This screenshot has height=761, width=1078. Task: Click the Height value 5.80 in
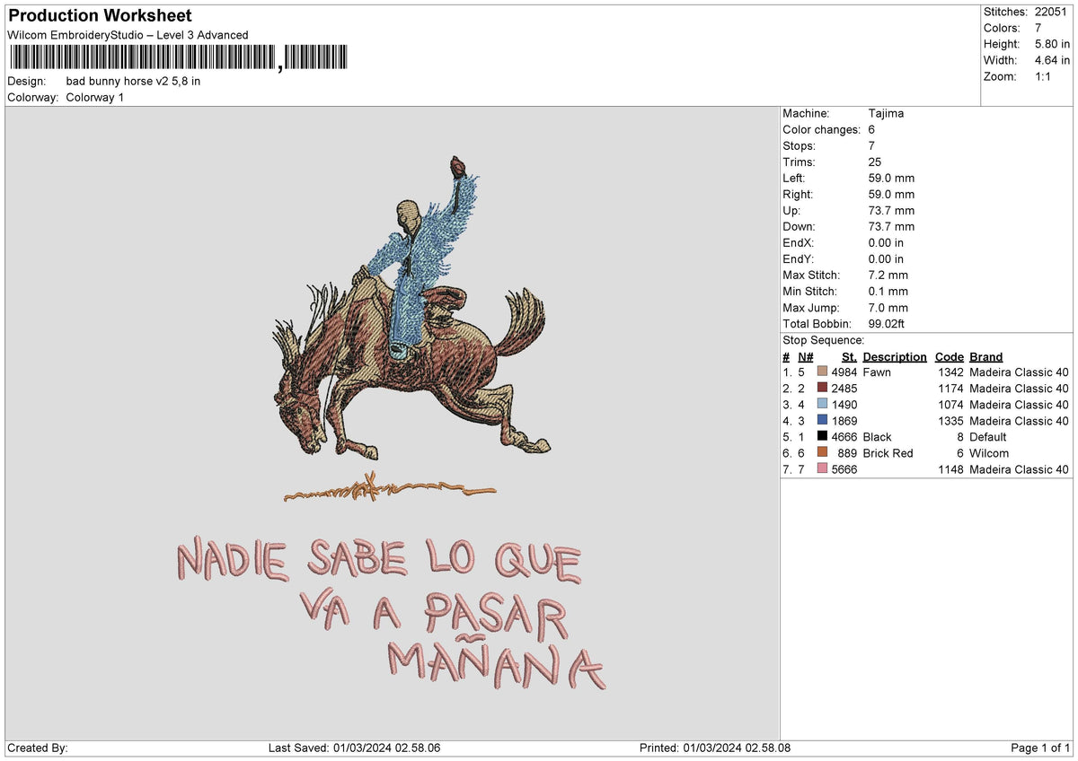[x=1053, y=44]
